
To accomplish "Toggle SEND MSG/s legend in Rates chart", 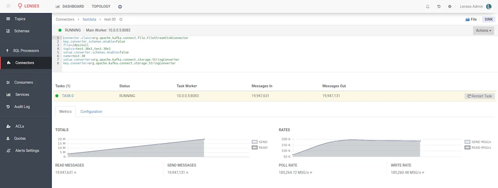I will [478, 142].
